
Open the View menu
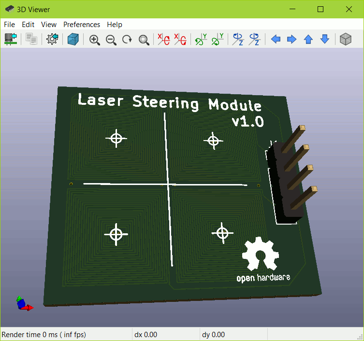point(49,25)
